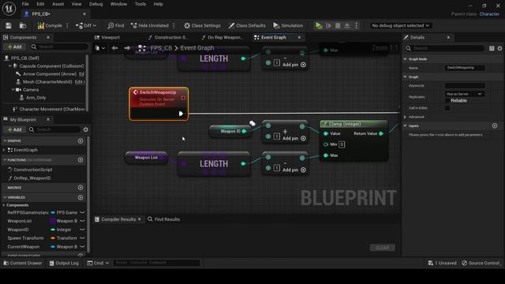
Task: Toggle visibility eye of WeaponList variable
Action: [82, 221]
